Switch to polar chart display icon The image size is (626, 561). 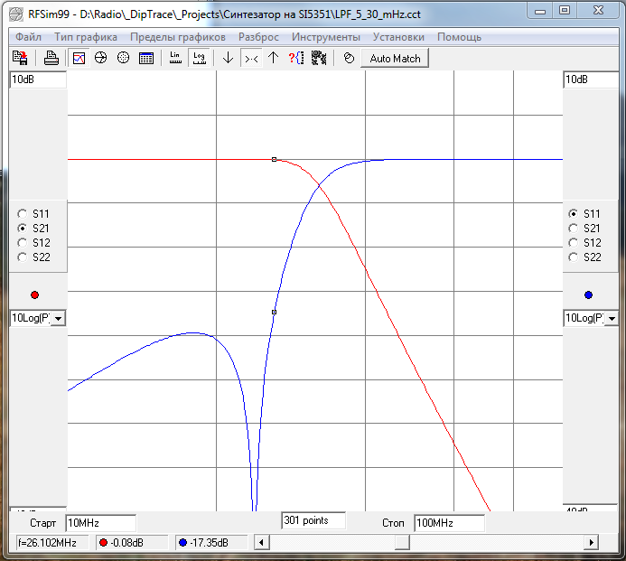124,59
